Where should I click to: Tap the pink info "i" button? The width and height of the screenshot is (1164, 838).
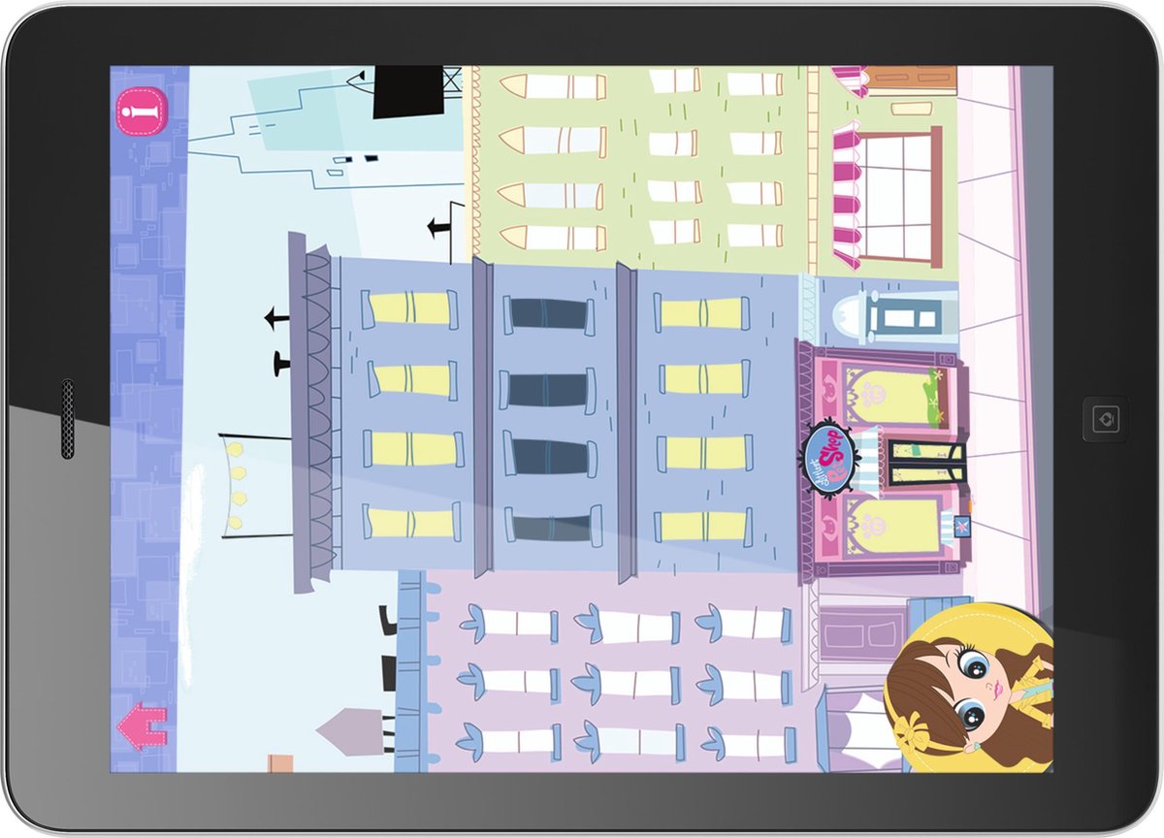[142, 112]
